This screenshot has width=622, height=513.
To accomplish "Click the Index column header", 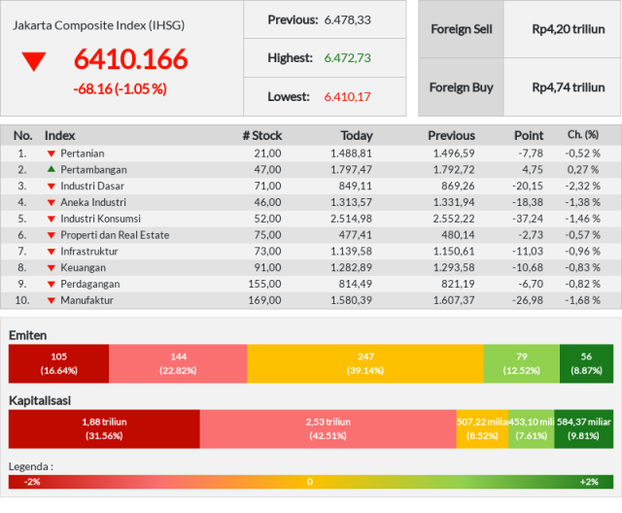I will 59,136.
